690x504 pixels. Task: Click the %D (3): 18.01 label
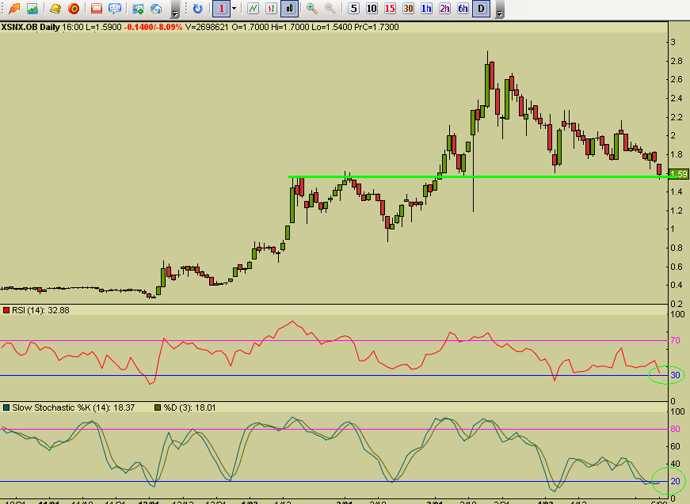click(x=189, y=407)
